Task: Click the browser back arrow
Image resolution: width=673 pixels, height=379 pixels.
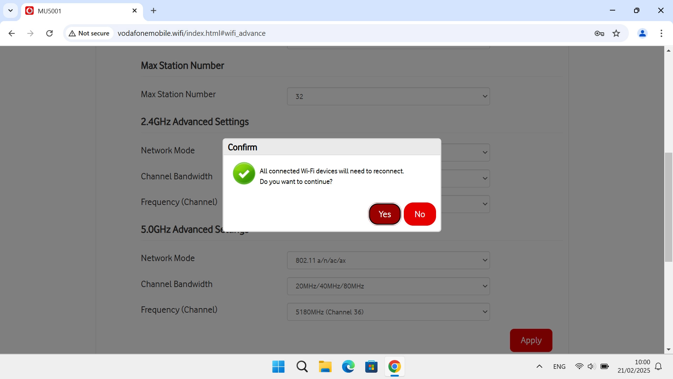Action: click(x=12, y=33)
